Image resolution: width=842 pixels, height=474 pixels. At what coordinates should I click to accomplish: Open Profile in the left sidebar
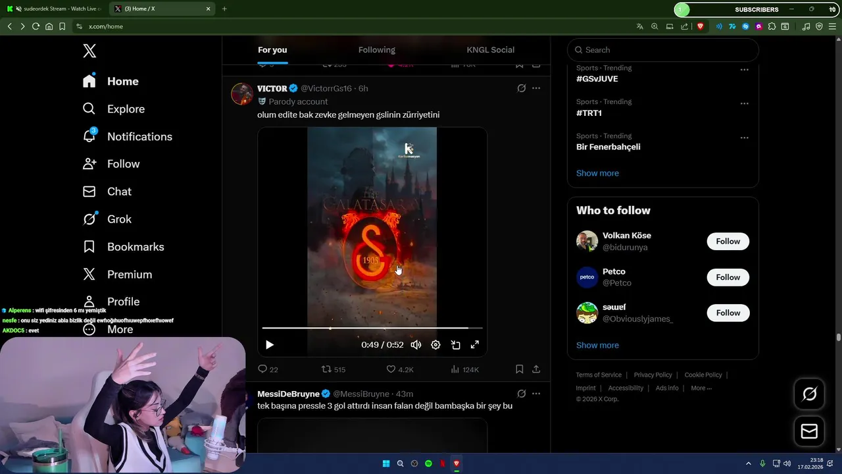point(111,302)
